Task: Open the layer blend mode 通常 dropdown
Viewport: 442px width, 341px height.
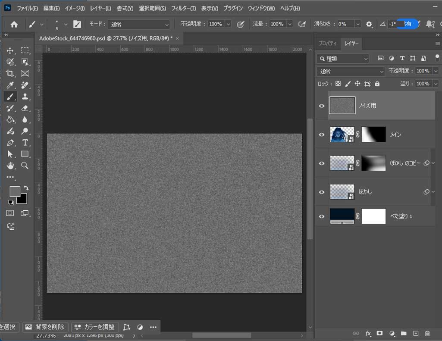Action: point(350,71)
